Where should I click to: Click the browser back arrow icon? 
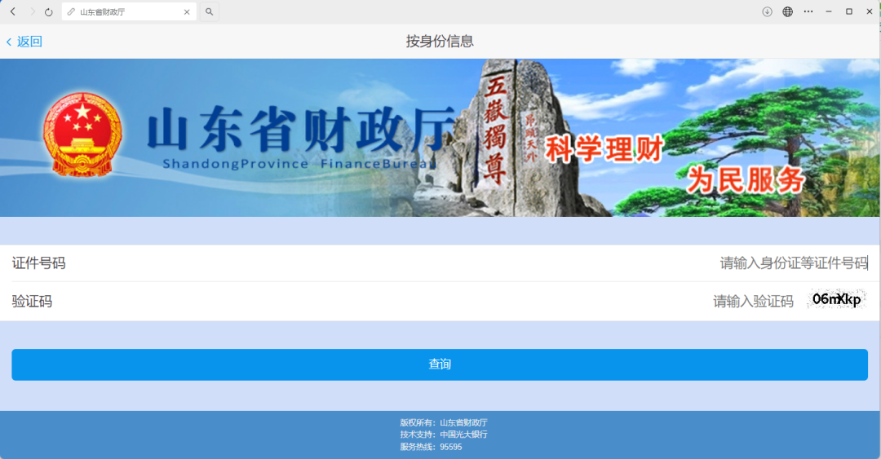13,12
